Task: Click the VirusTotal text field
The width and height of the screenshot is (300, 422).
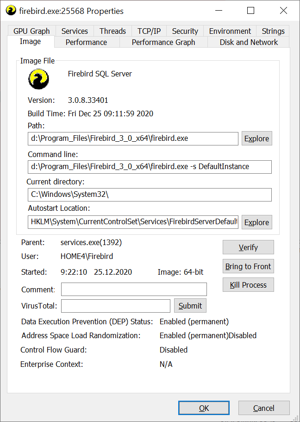Action: [x=116, y=306]
